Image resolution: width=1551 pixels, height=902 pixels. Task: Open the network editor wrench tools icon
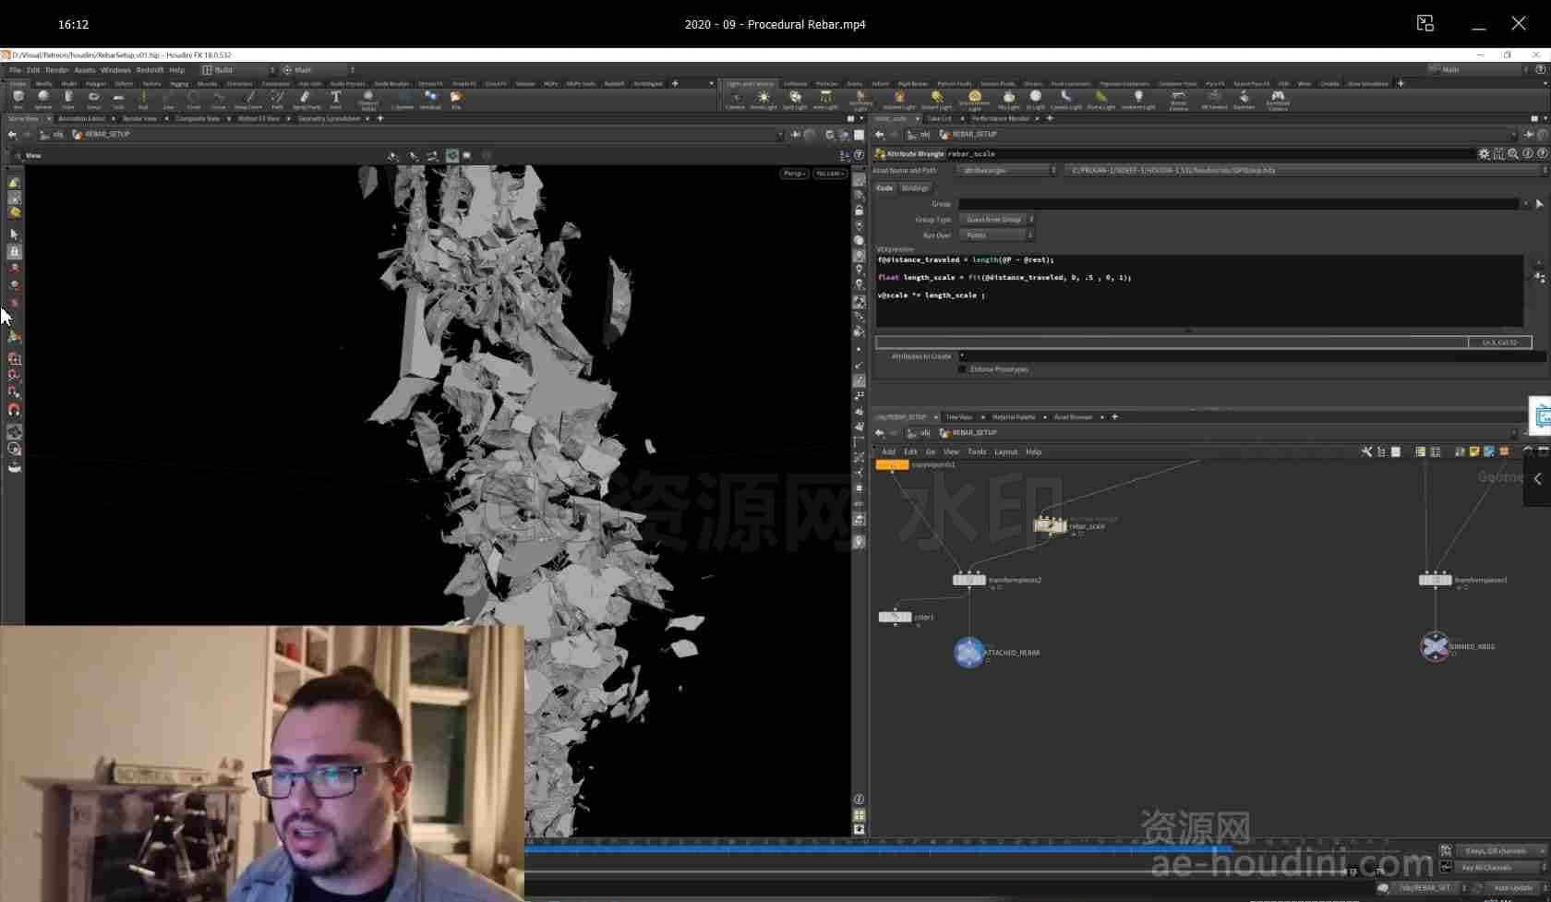pos(1367,451)
